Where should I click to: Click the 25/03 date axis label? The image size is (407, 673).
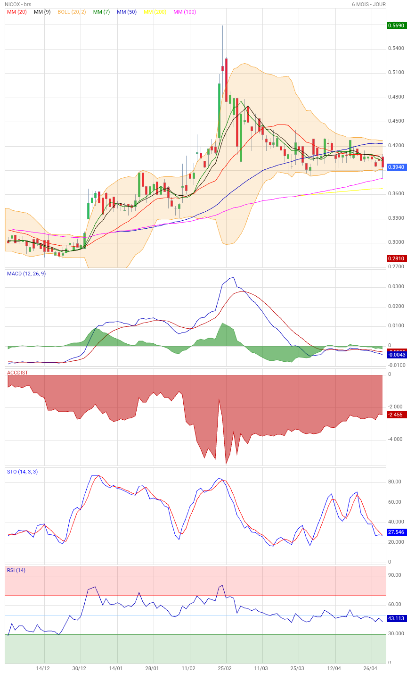(297, 668)
